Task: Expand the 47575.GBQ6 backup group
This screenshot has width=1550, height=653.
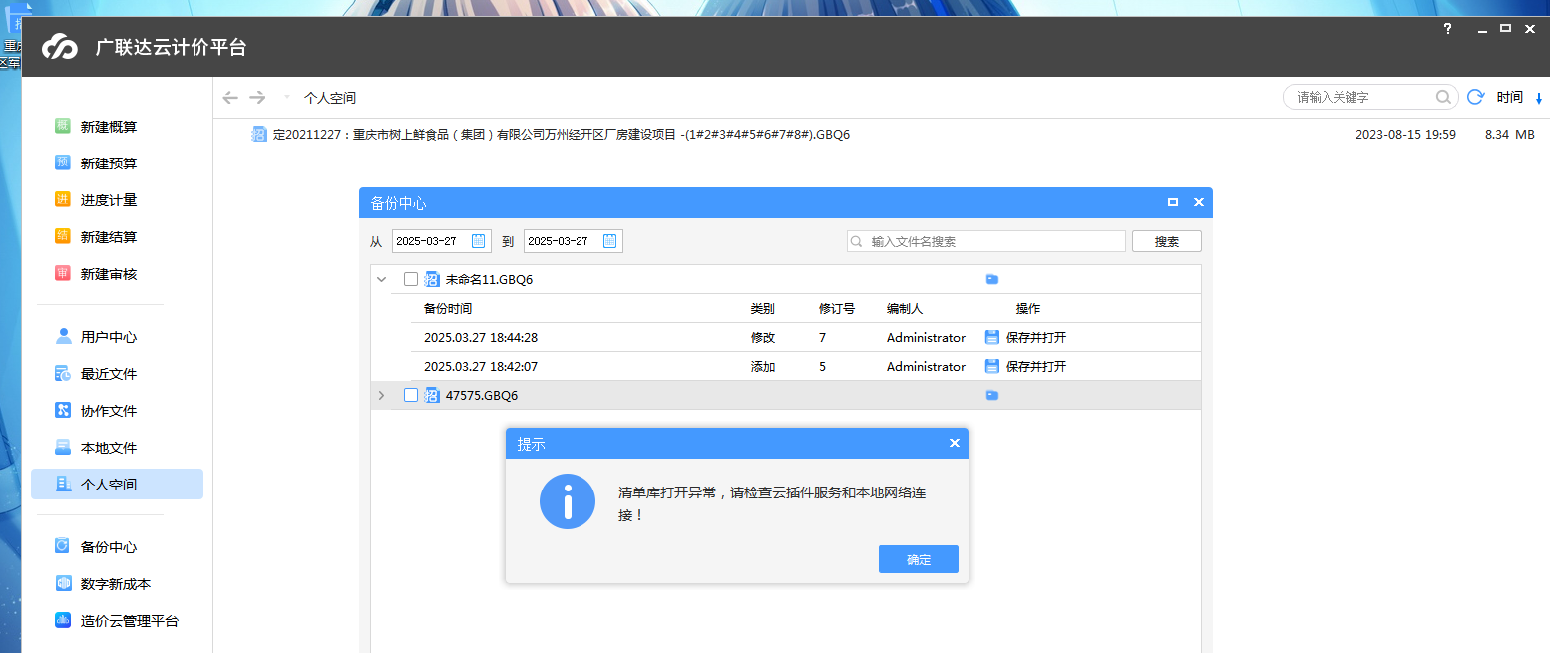Action: click(x=381, y=395)
